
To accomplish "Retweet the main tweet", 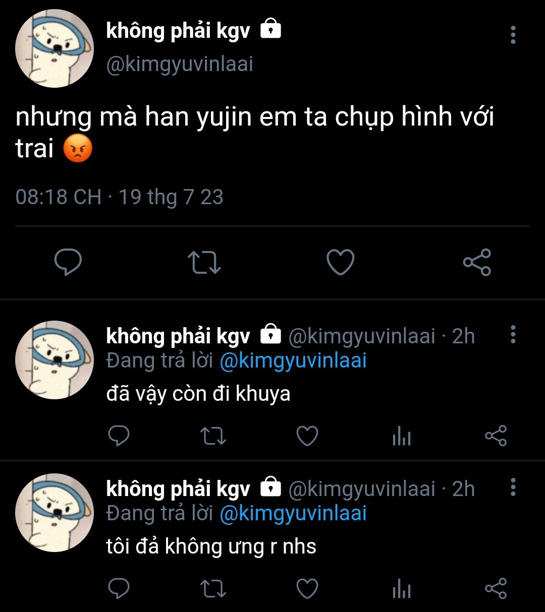I will pyautogui.click(x=204, y=263).
